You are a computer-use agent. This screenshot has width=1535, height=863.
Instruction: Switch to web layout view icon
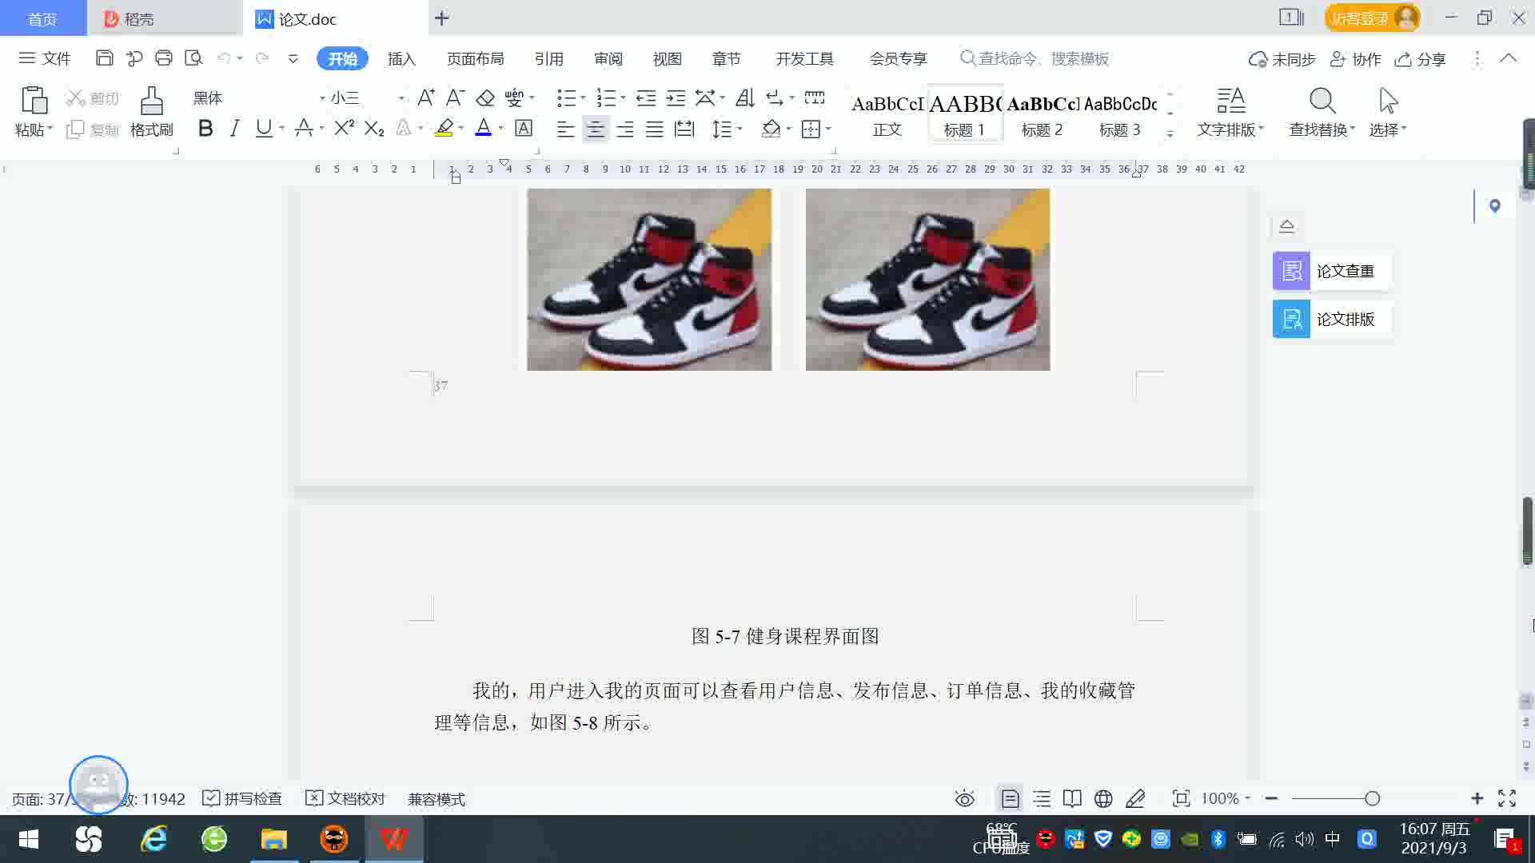click(x=1103, y=798)
